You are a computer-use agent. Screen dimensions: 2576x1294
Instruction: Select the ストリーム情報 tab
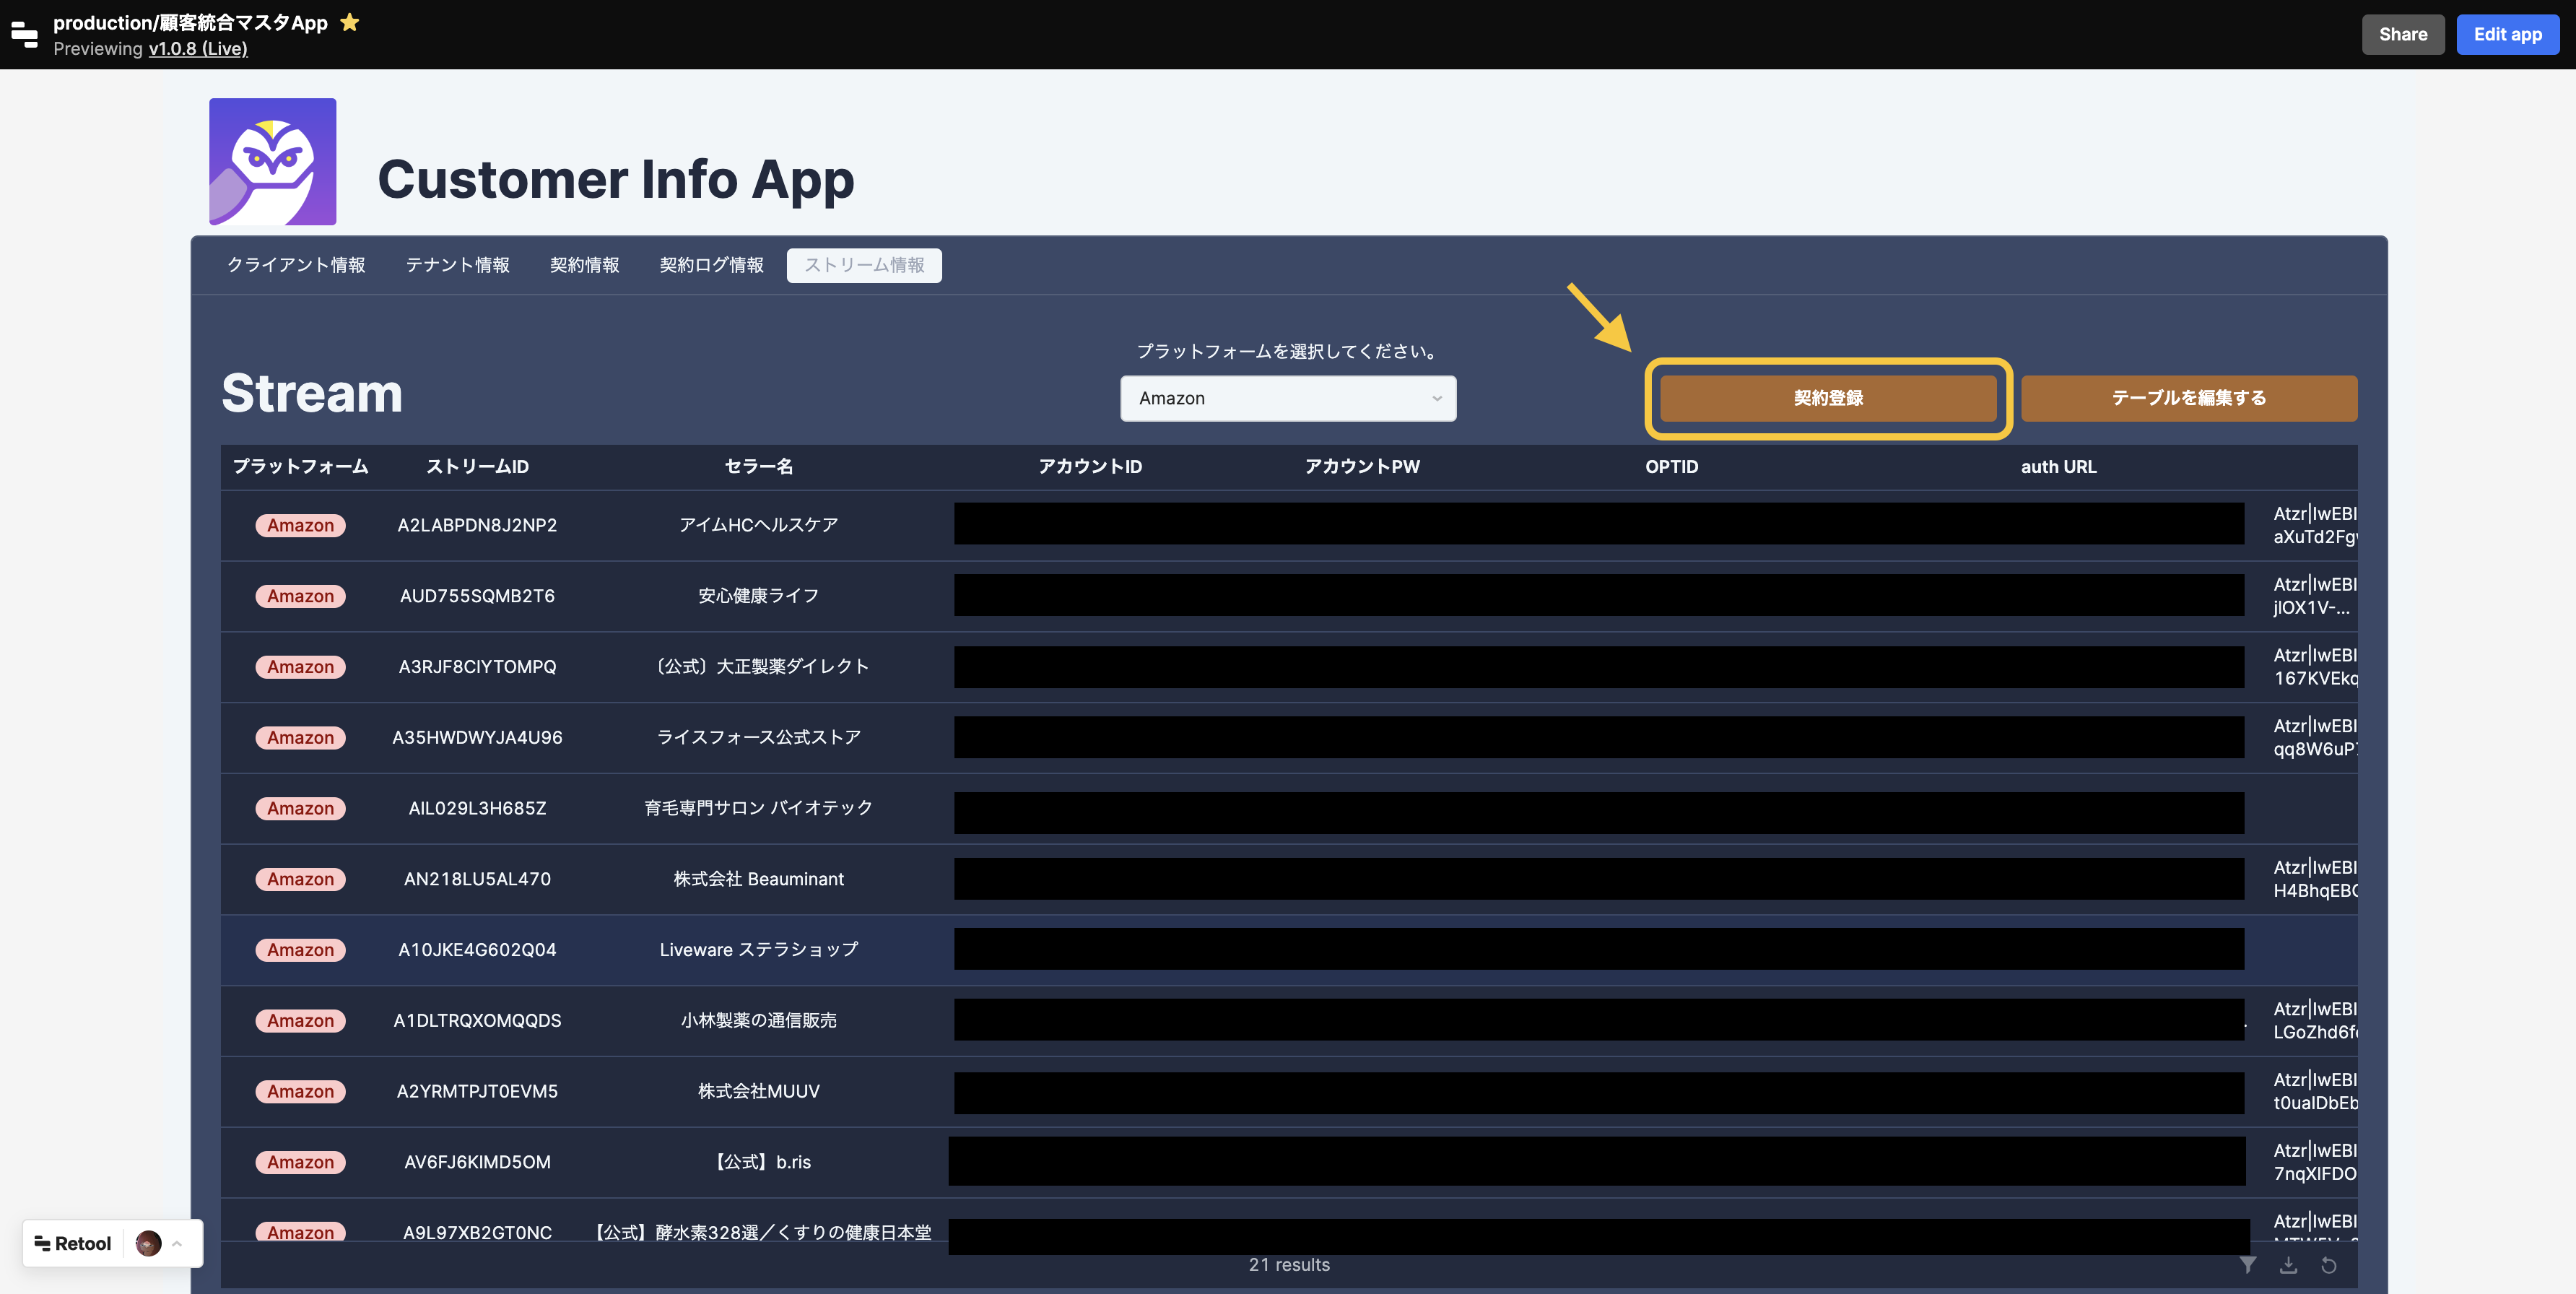point(863,265)
